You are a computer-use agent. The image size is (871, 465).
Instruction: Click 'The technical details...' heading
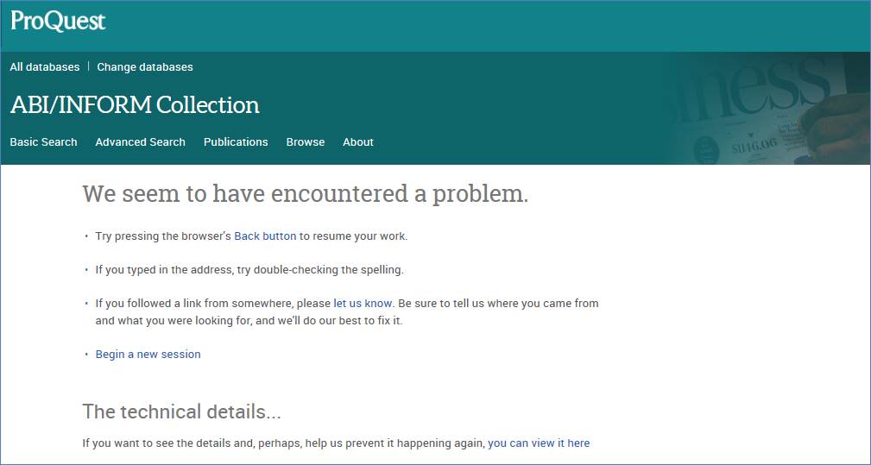pyautogui.click(x=181, y=412)
